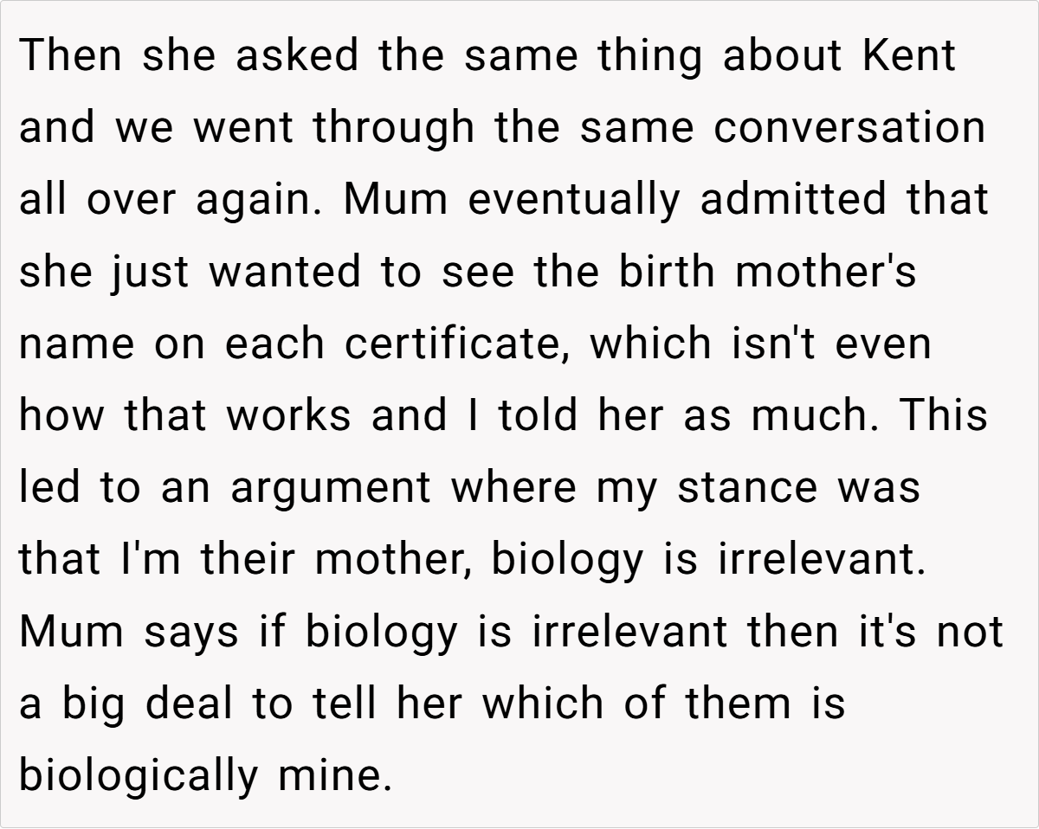1039x829 pixels.
Task: Click on the word "works"
Action: point(288,415)
